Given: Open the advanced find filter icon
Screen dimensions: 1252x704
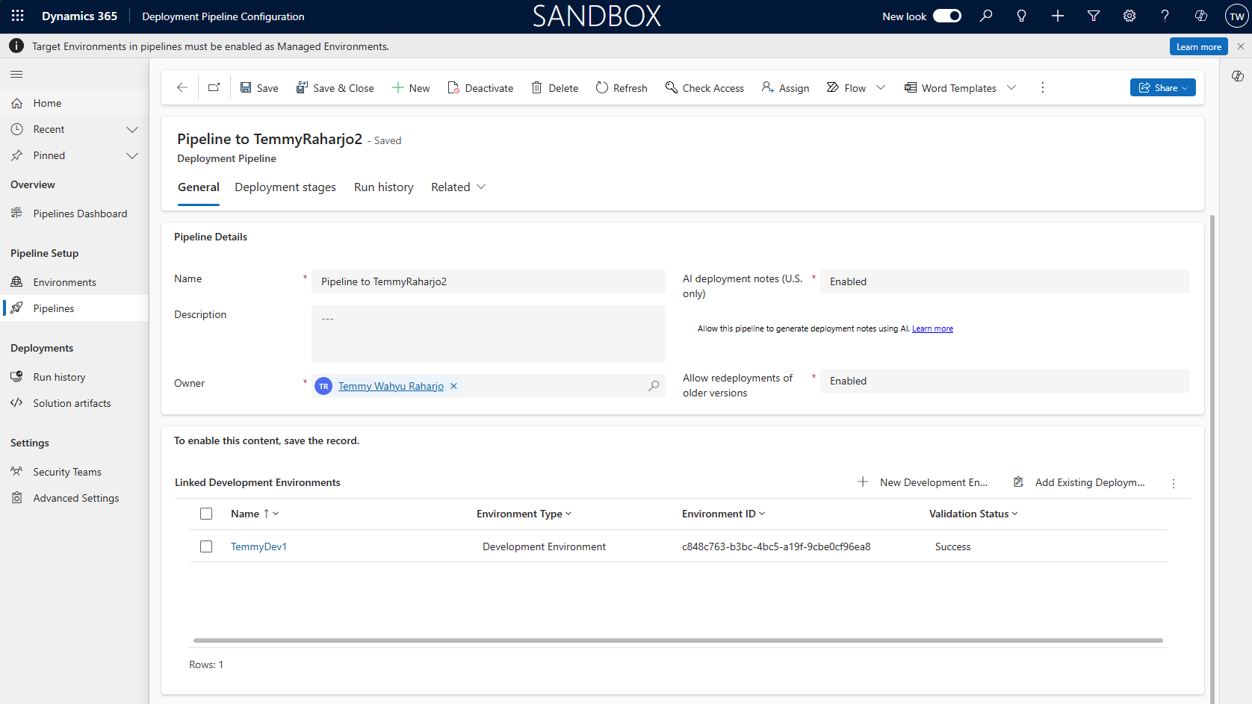Looking at the screenshot, I should pos(1094,16).
